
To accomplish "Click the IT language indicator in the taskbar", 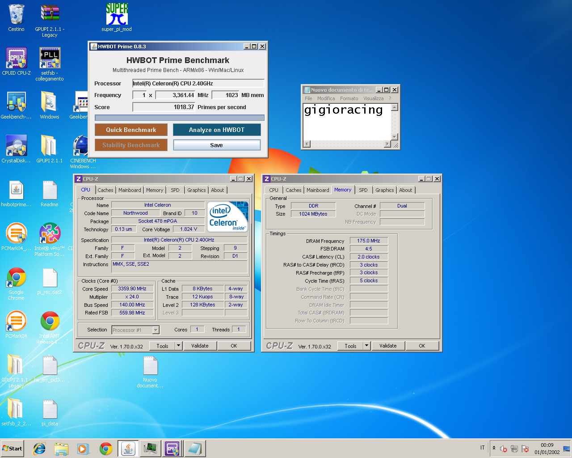I will [x=483, y=448].
